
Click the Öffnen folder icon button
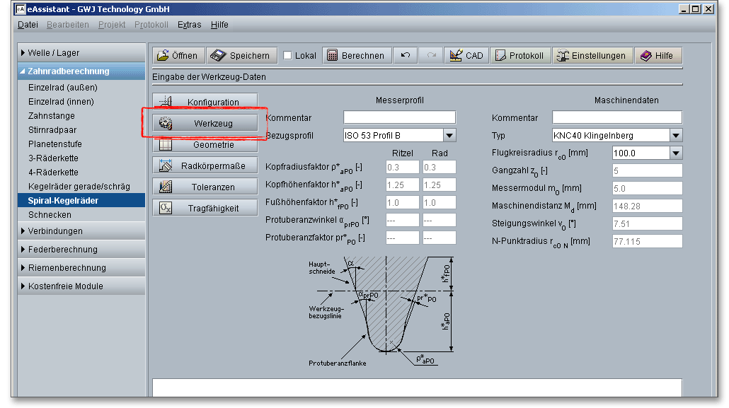178,55
